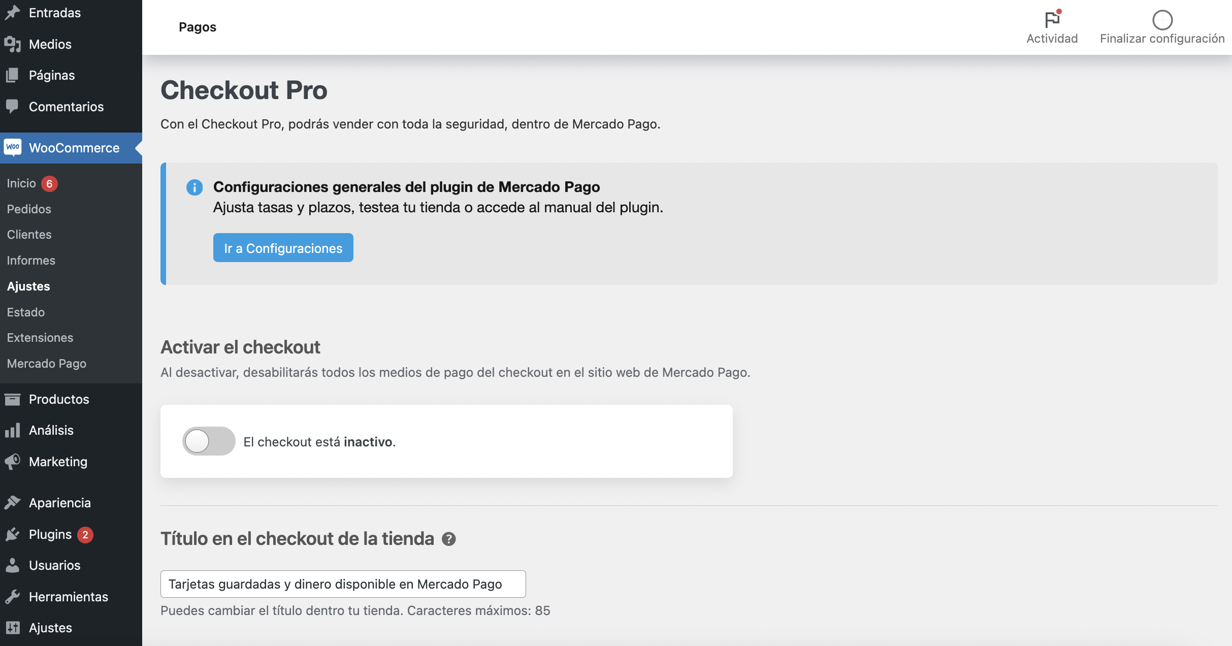The height and width of the screenshot is (646, 1232).
Task: Click the Medios media icon
Action: [x=13, y=44]
